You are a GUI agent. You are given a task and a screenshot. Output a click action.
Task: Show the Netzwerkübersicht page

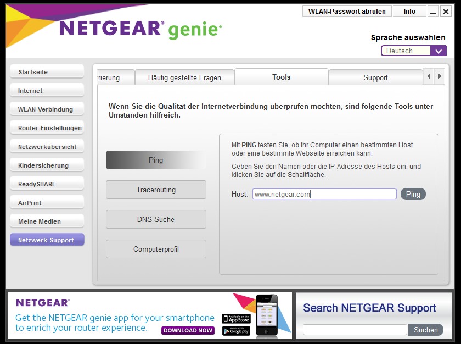pyautogui.click(x=47, y=147)
